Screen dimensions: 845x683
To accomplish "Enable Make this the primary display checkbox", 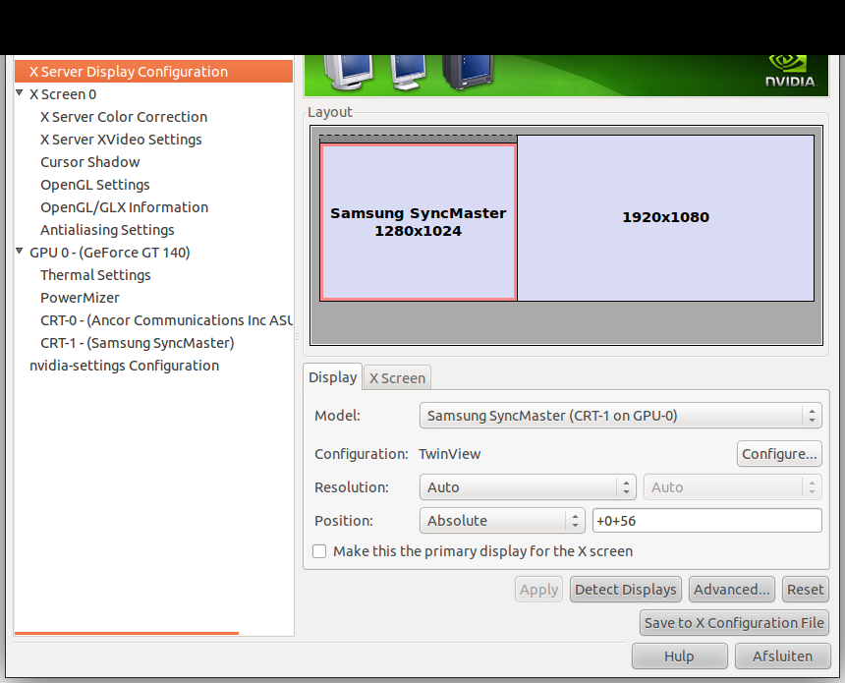I will [x=319, y=551].
